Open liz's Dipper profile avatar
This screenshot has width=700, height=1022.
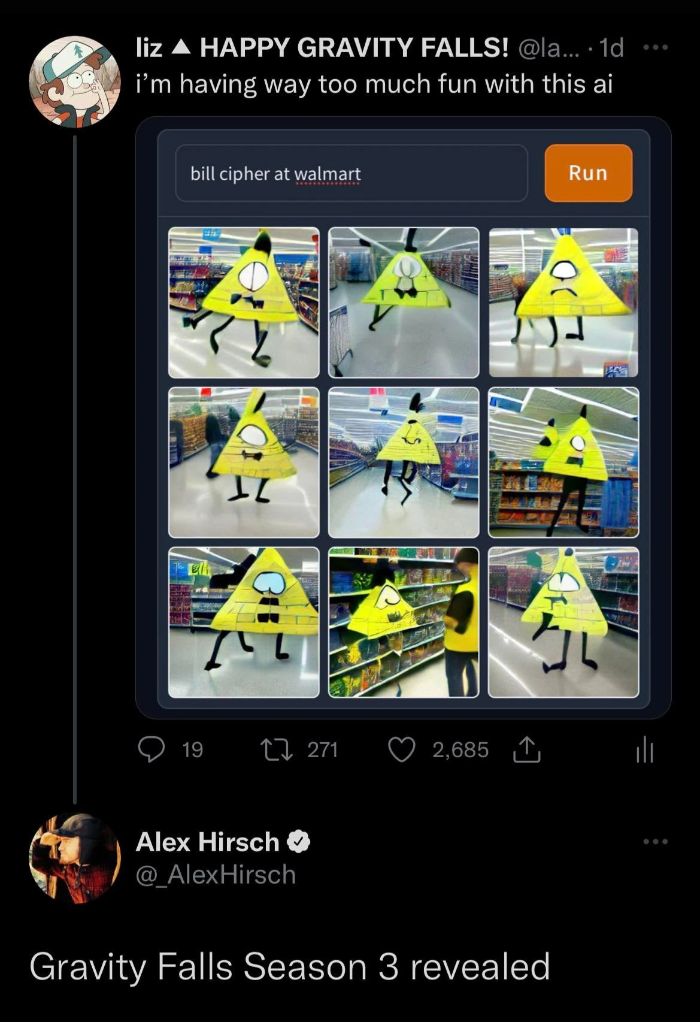(75, 82)
